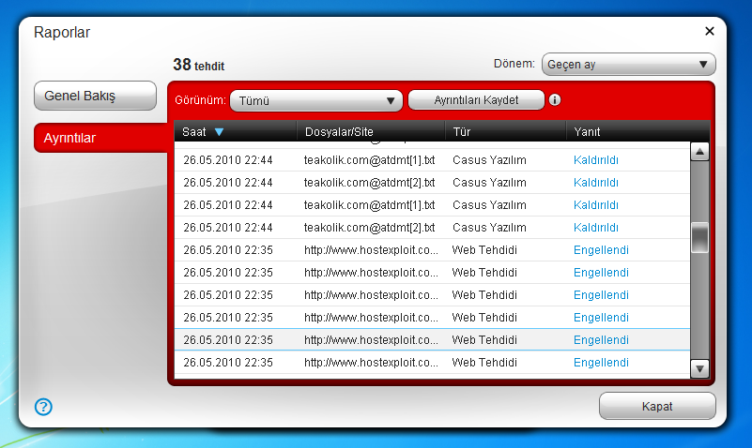Click the Kapat button

coord(657,407)
